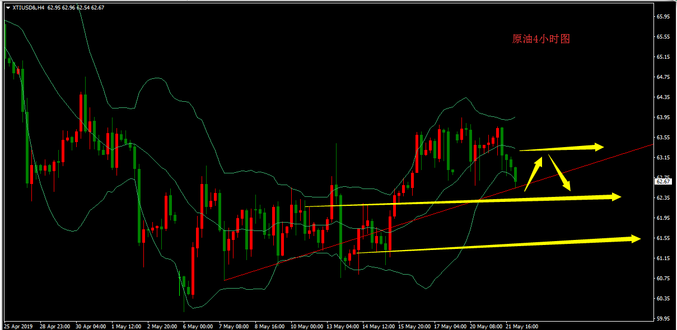Click the 8 May 16:00 time label
Screen dimensions: 677x330
[270, 326]
